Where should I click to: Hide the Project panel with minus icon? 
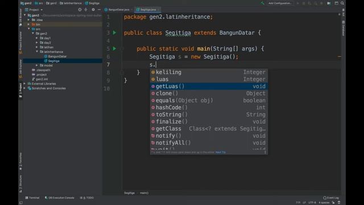click(x=99, y=10)
